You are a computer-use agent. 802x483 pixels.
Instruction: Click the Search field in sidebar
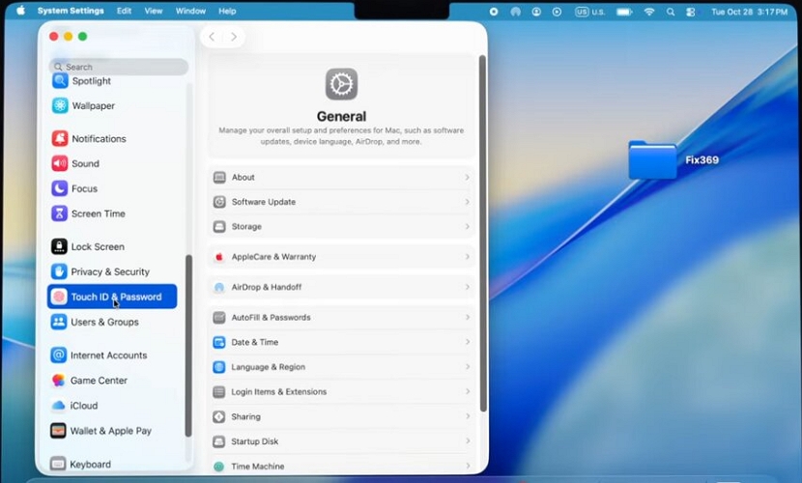[119, 67]
